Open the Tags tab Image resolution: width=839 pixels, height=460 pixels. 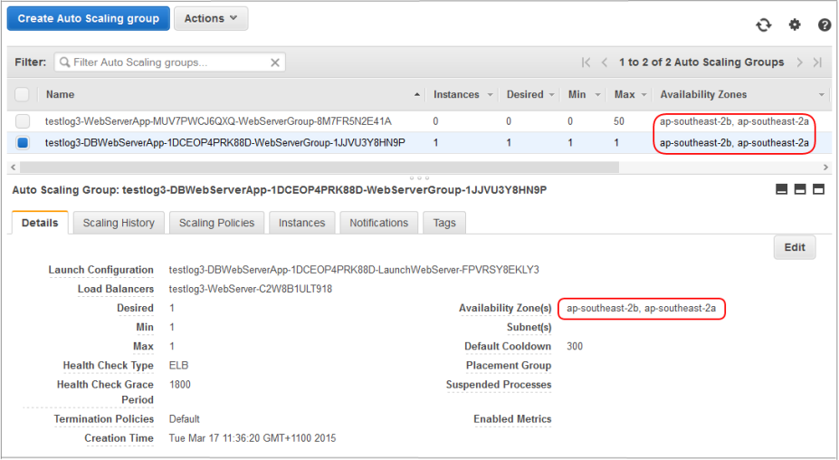pos(444,223)
